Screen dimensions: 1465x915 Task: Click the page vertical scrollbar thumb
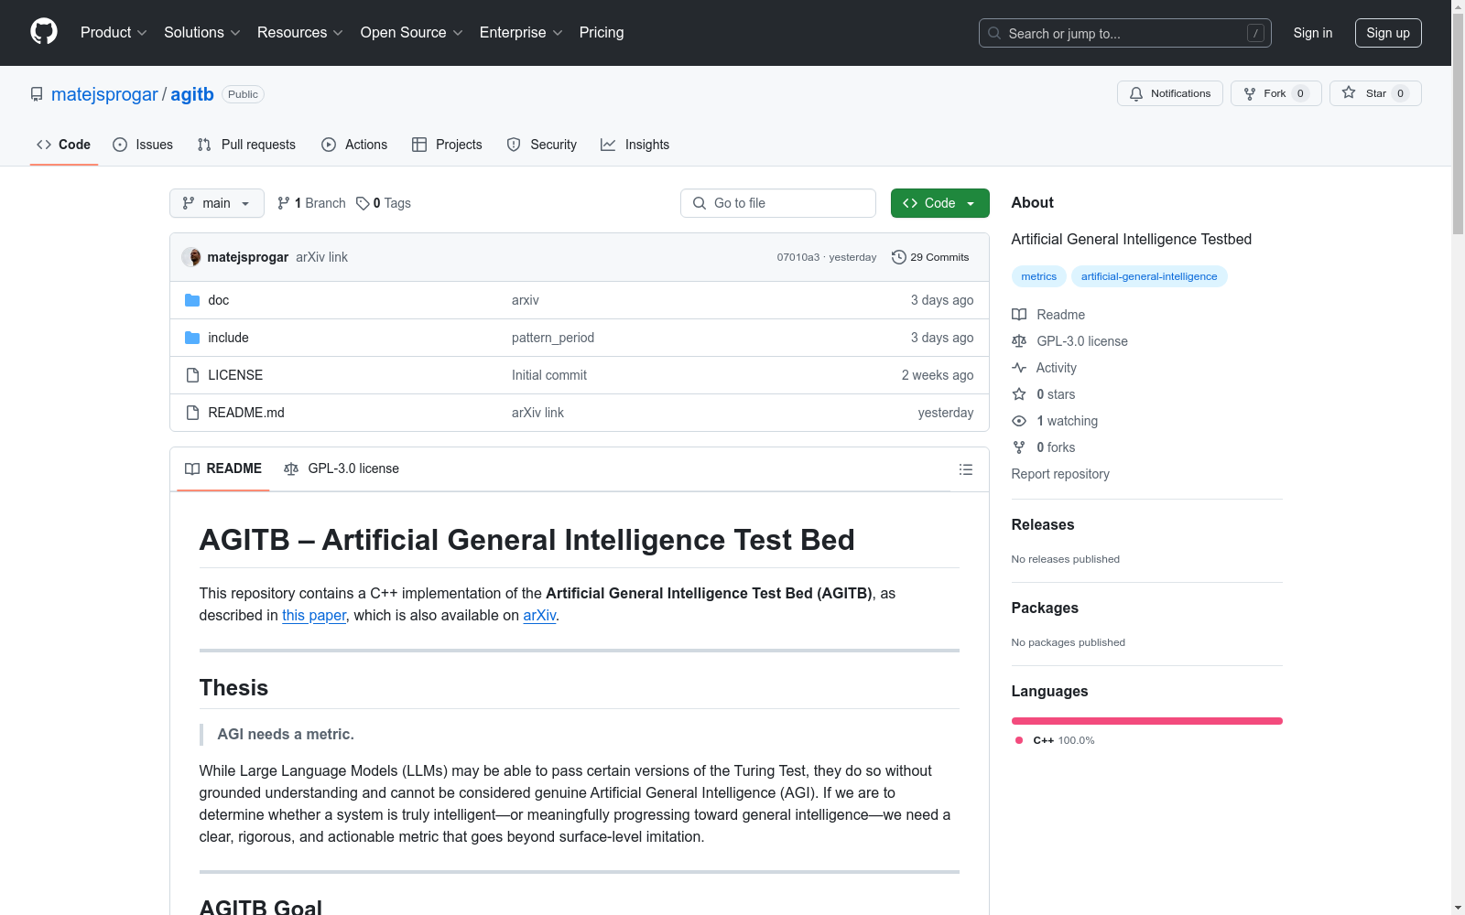point(1458,124)
